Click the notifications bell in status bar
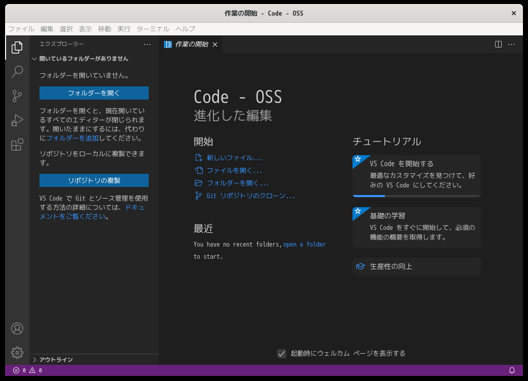 (512, 370)
